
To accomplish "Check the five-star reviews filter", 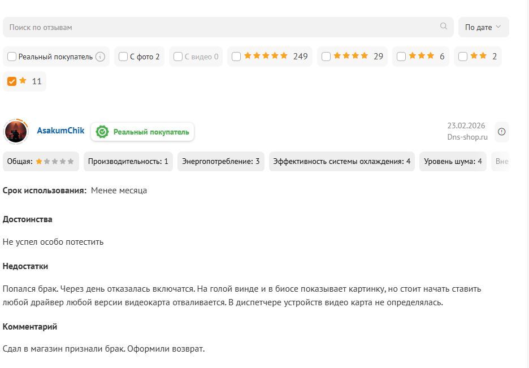I will [x=236, y=57].
